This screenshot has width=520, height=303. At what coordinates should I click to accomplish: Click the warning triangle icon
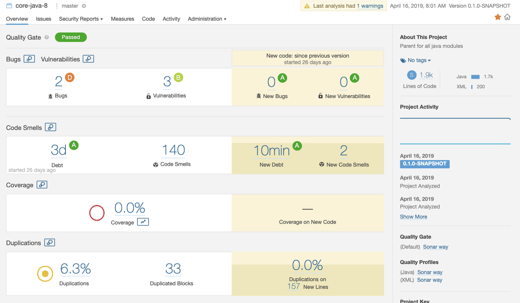point(307,6)
